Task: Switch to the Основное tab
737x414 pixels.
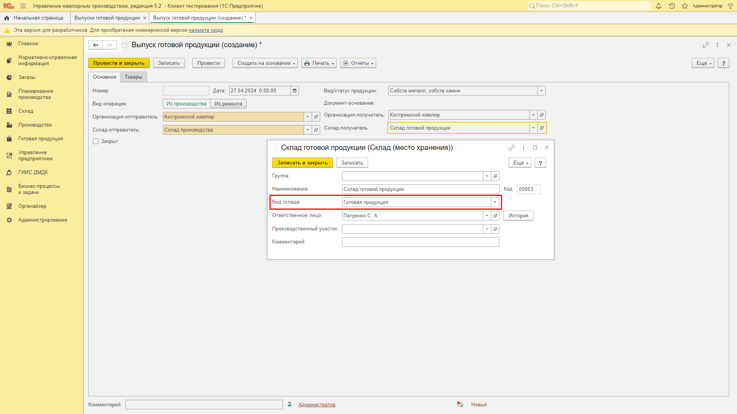Action: 104,77
